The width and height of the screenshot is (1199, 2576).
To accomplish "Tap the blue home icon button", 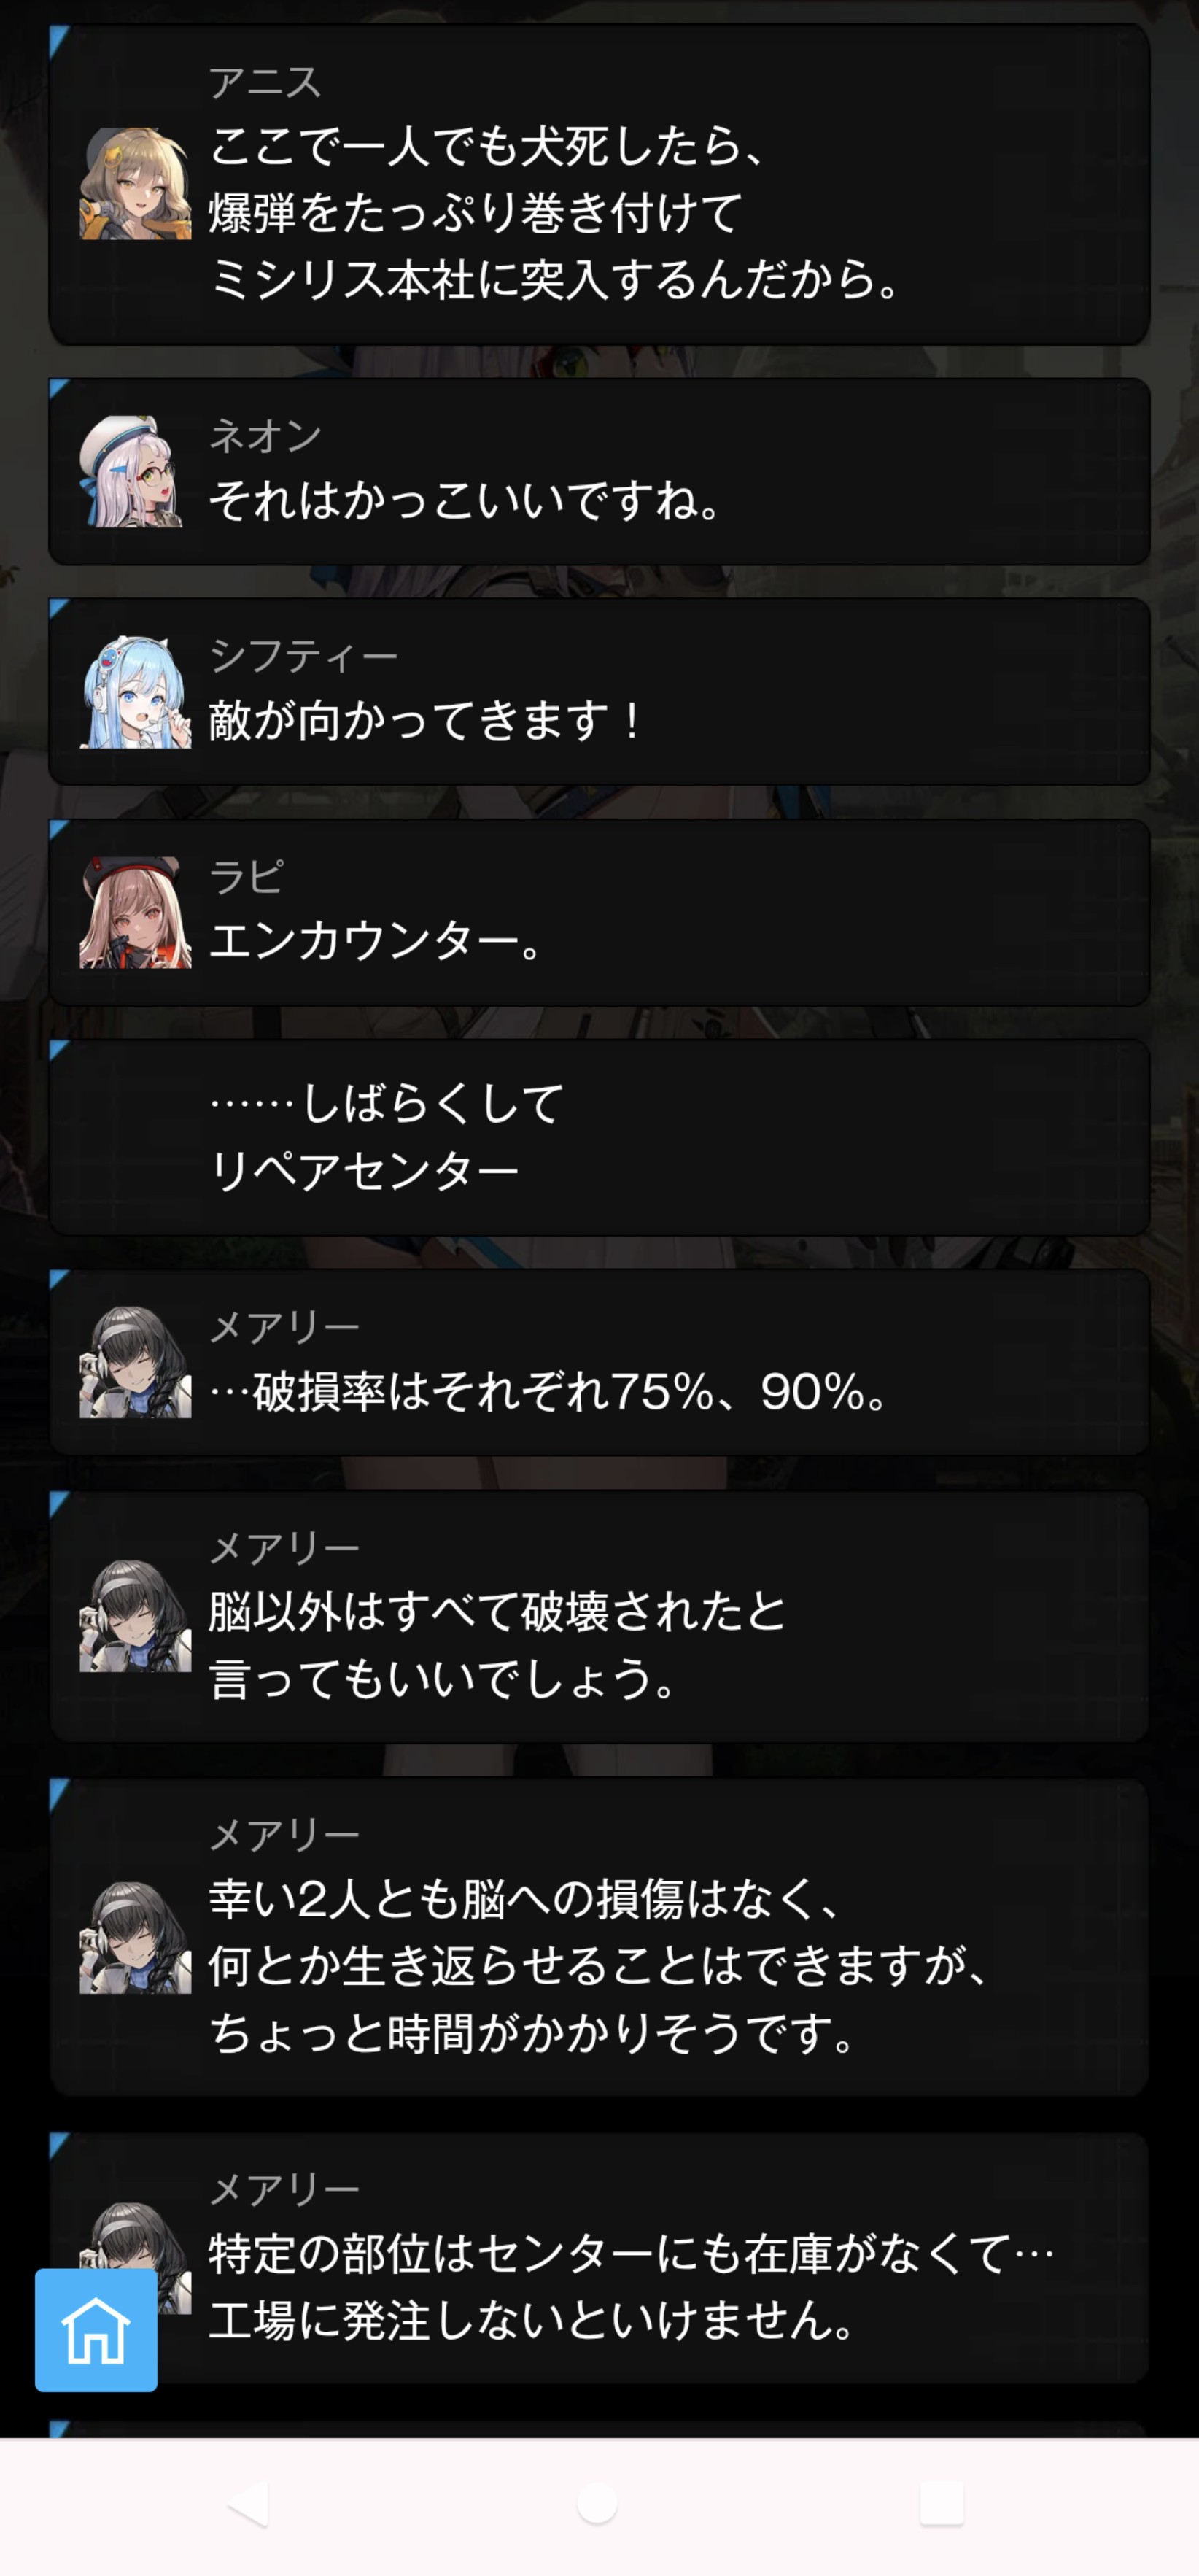I will [x=96, y=2329].
